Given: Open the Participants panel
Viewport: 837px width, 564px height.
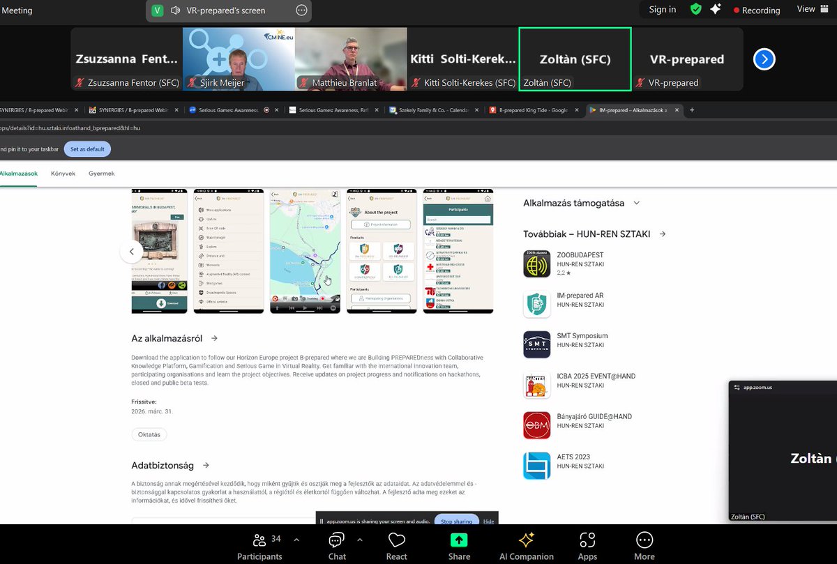Looking at the screenshot, I should point(259,546).
